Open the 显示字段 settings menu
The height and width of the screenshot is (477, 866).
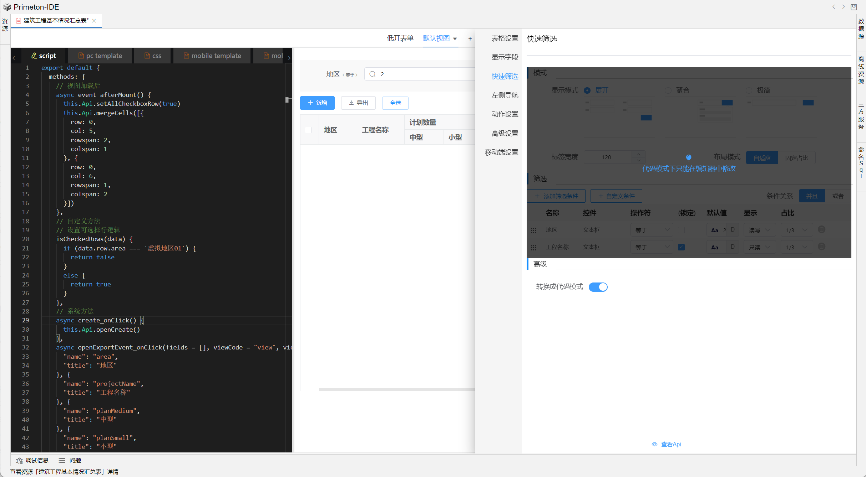pos(505,57)
